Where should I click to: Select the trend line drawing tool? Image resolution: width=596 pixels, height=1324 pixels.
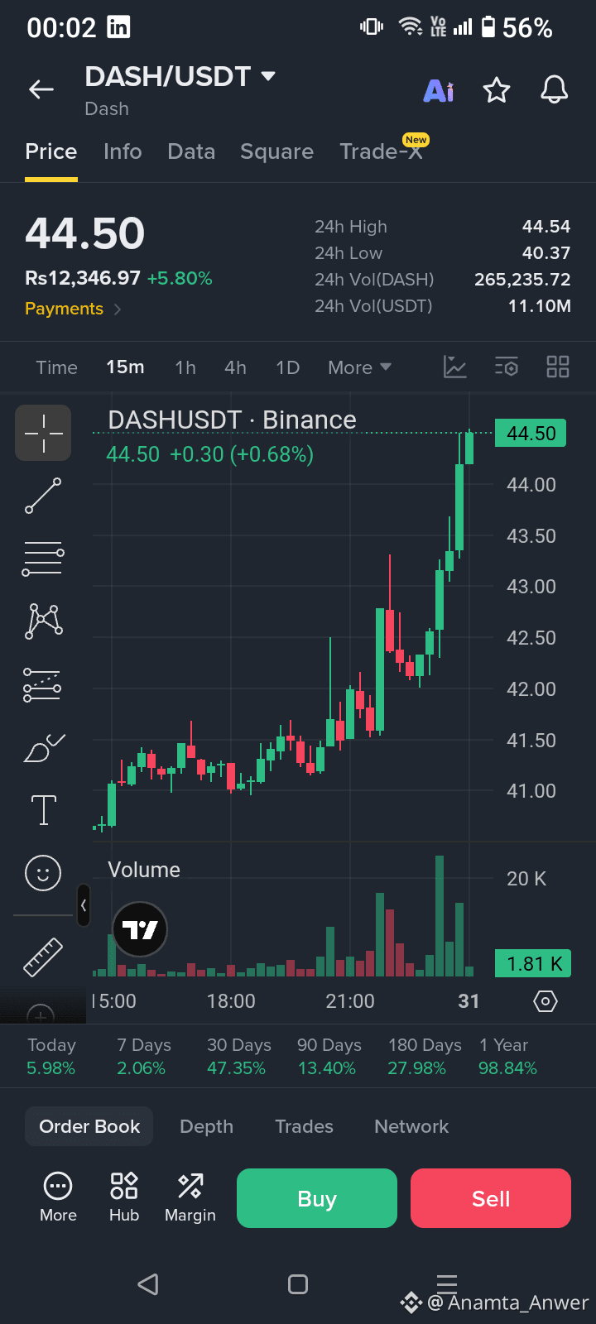pos(43,496)
